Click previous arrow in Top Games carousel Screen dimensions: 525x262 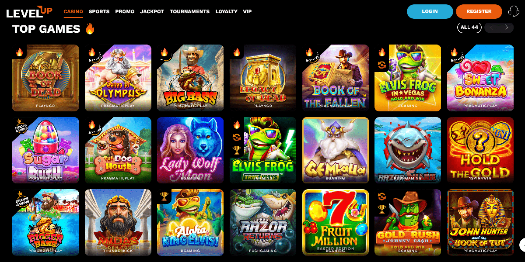(x=492, y=28)
